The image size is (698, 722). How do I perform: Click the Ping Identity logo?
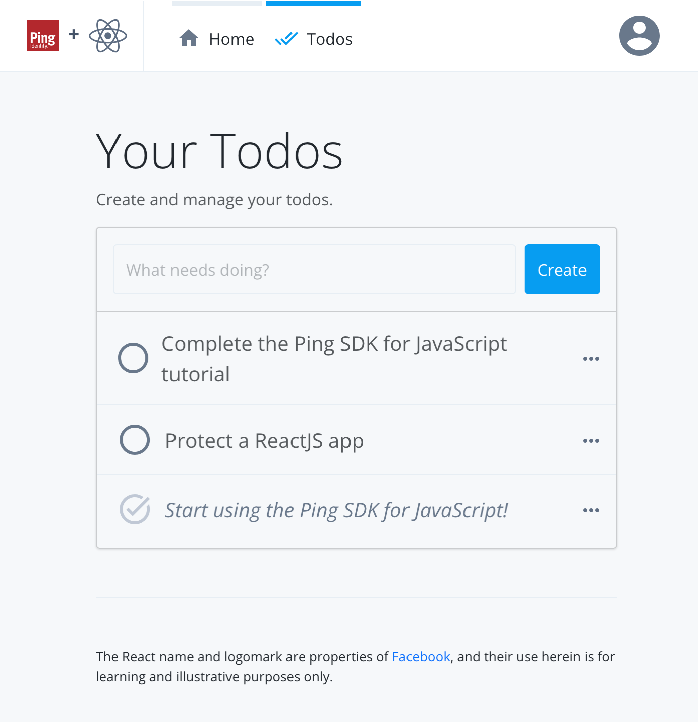pos(42,36)
